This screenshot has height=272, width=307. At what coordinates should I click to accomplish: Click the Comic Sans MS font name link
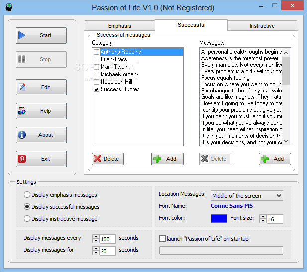232,206
